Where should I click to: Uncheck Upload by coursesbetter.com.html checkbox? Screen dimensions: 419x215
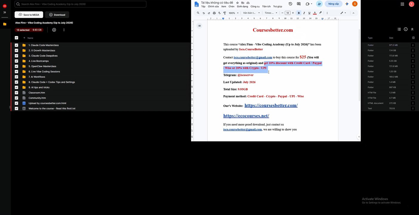click(16, 103)
